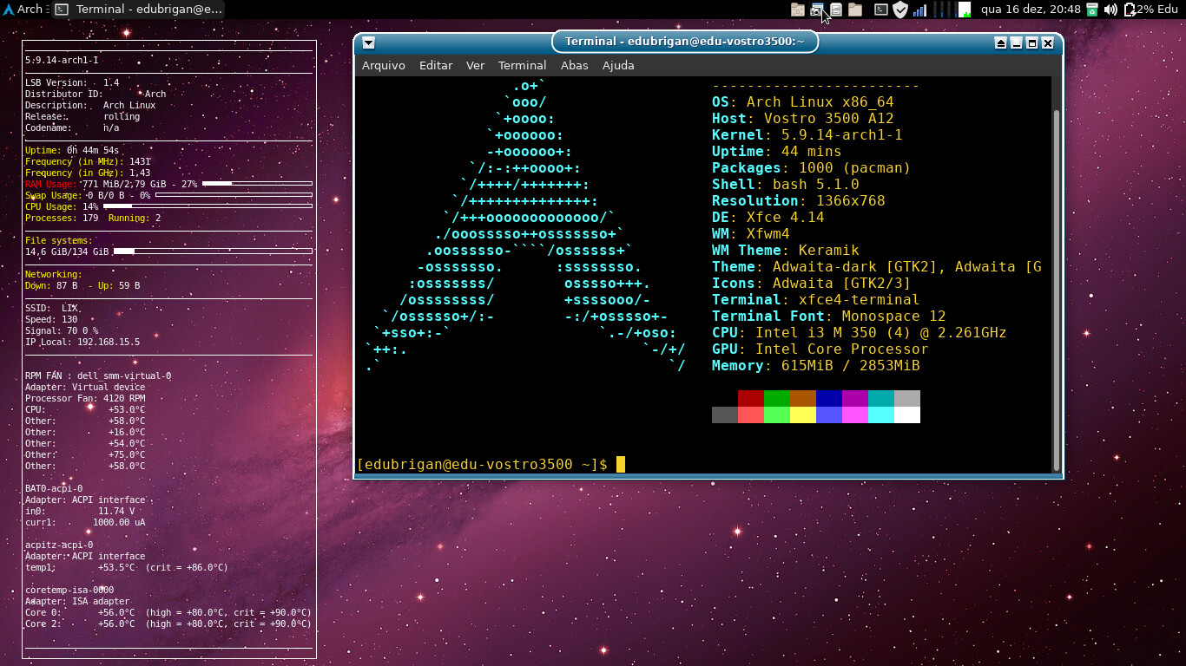The width and height of the screenshot is (1186, 666).
Task: Open the Arquivo menu
Action: pyautogui.click(x=383, y=65)
